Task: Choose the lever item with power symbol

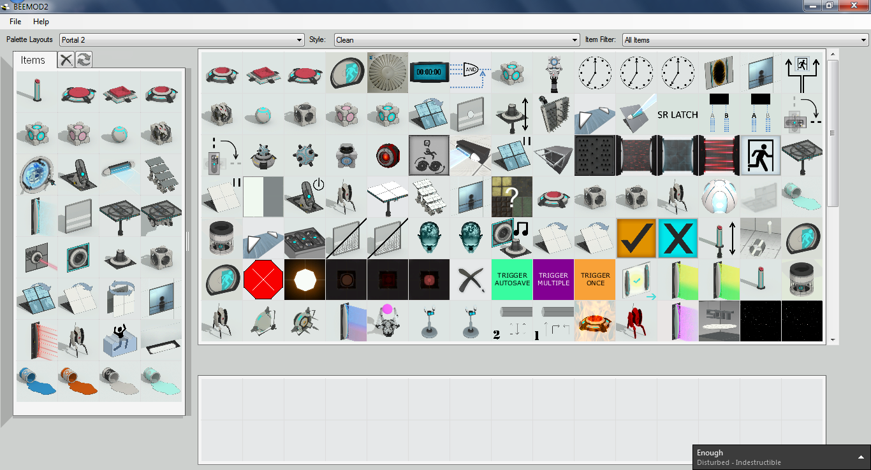Action: click(305, 197)
